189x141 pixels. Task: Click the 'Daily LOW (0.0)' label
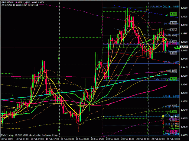161,79
